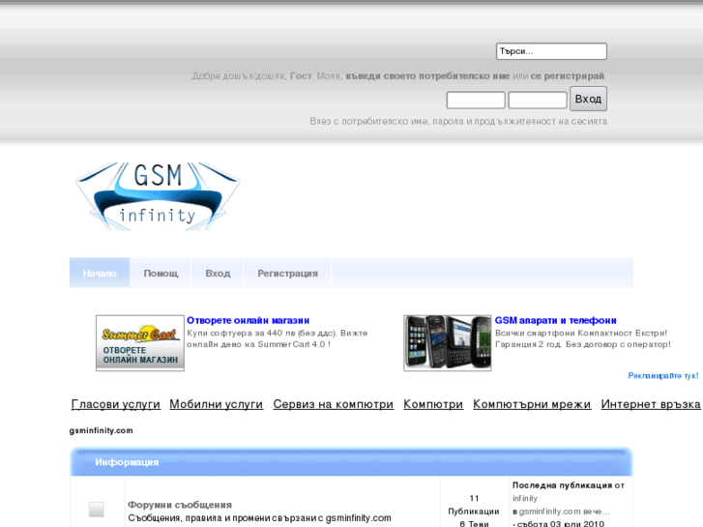
Task: Open the smartphones ad image
Action: [x=448, y=343]
